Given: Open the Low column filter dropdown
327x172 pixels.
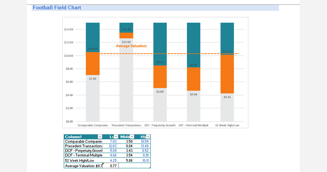Looking at the screenshot, I should (116, 137).
